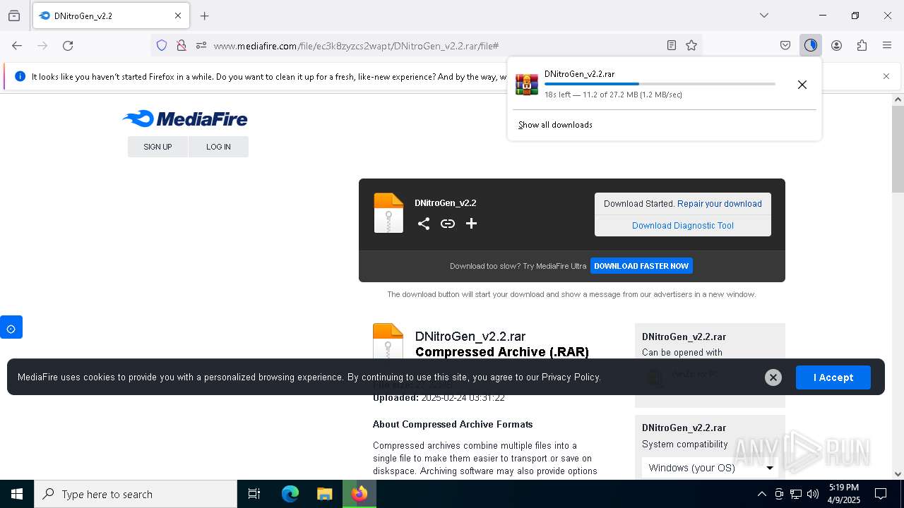This screenshot has height=508, width=904.
Task: Save page to Pocket
Action: pyautogui.click(x=785, y=45)
